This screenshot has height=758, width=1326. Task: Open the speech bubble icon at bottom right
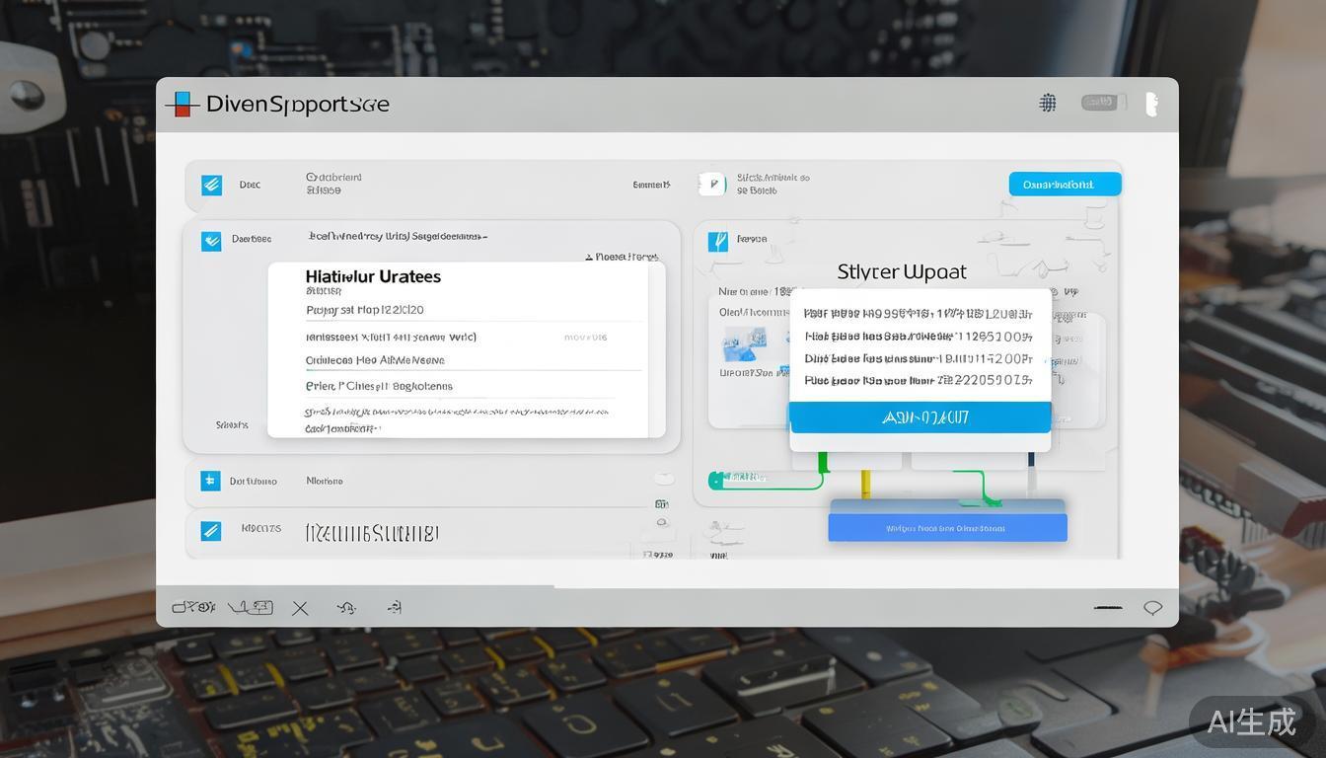[1152, 608]
